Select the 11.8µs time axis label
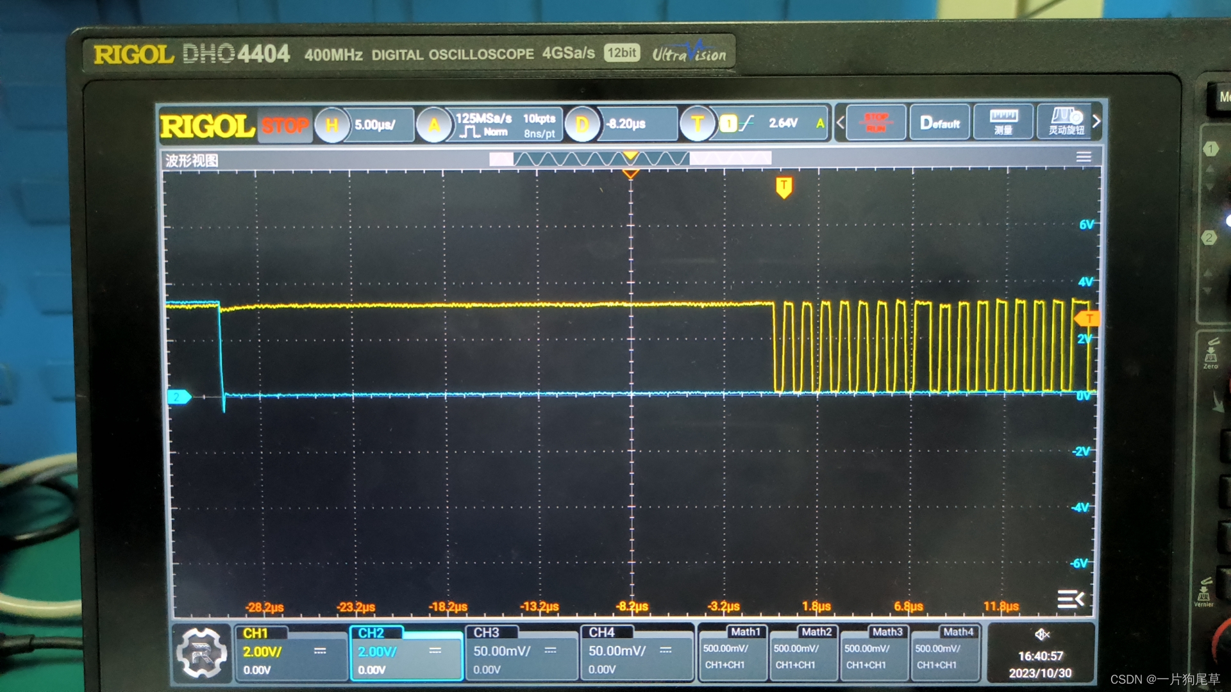 tap(1001, 606)
